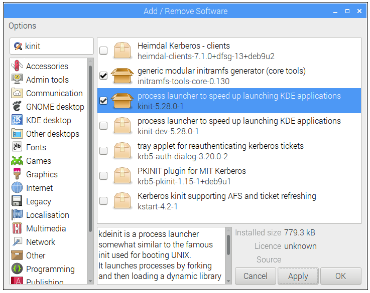Click the 'kdeinit is a process launcher' description text
370x293 pixels.
pyautogui.click(x=149, y=234)
